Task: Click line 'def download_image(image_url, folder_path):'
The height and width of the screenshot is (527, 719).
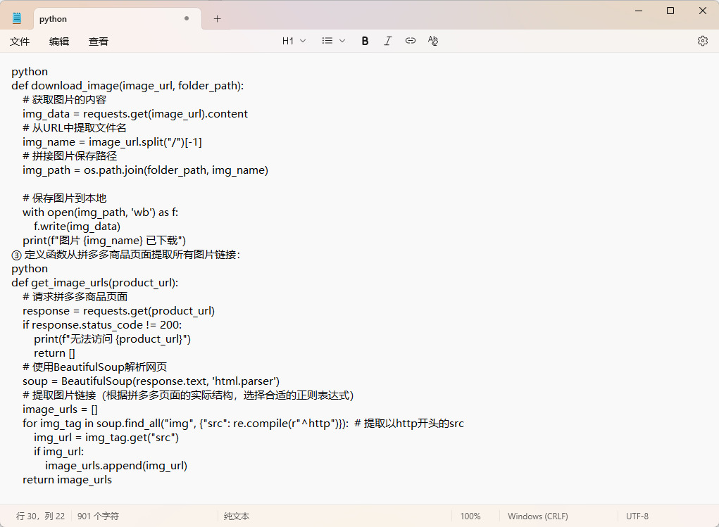Action: [x=127, y=86]
